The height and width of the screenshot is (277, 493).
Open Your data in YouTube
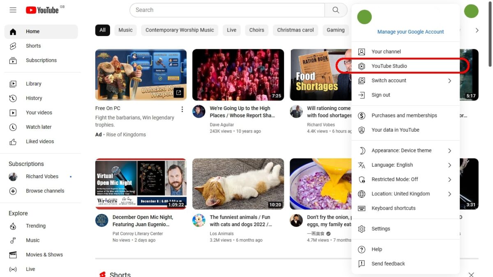tap(405, 130)
